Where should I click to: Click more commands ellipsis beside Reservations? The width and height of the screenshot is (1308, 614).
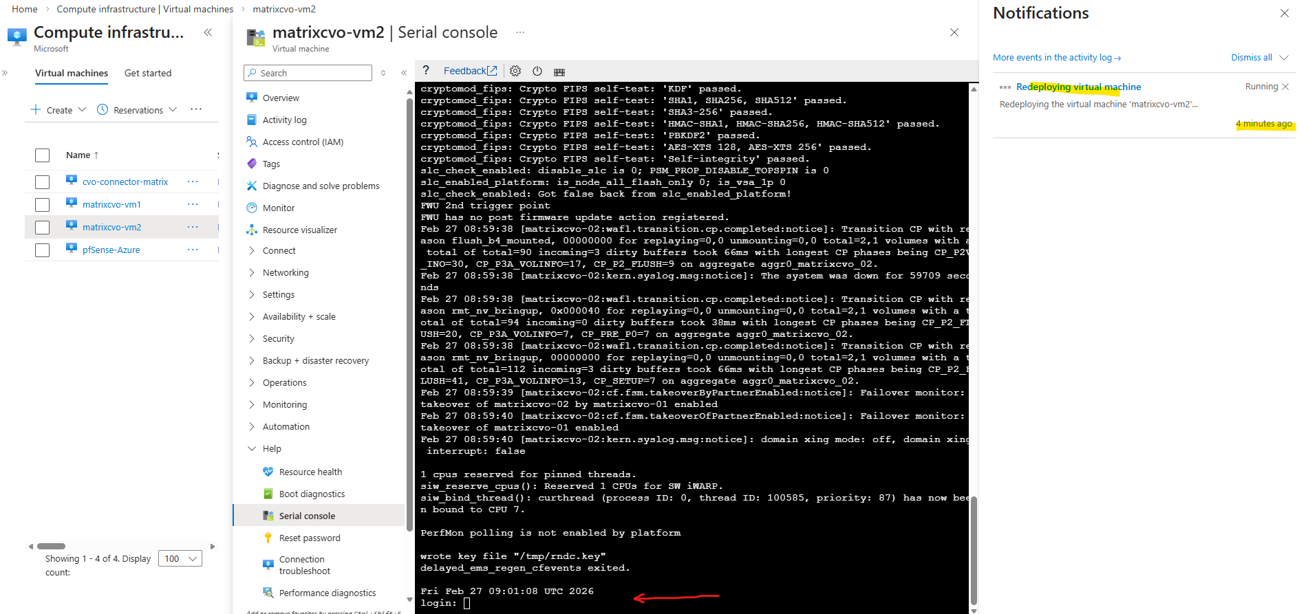pyautogui.click(x=196, y=109)
